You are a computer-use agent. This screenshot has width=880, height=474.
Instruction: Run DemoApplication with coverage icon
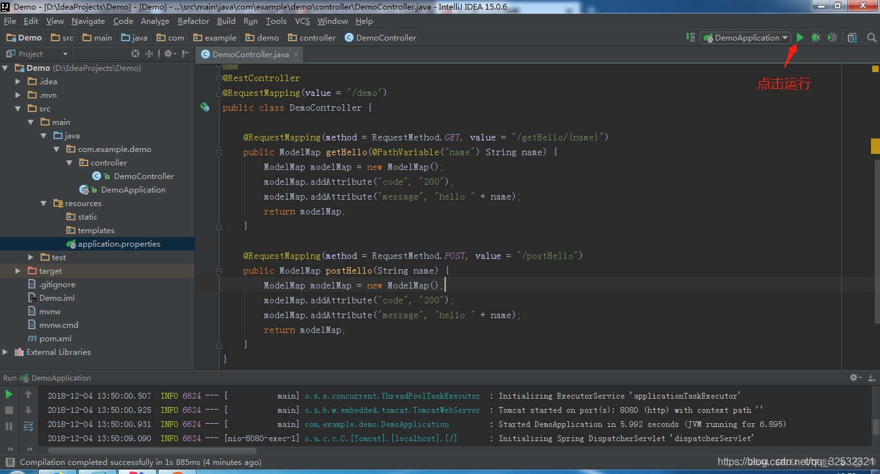click(832, 37)
